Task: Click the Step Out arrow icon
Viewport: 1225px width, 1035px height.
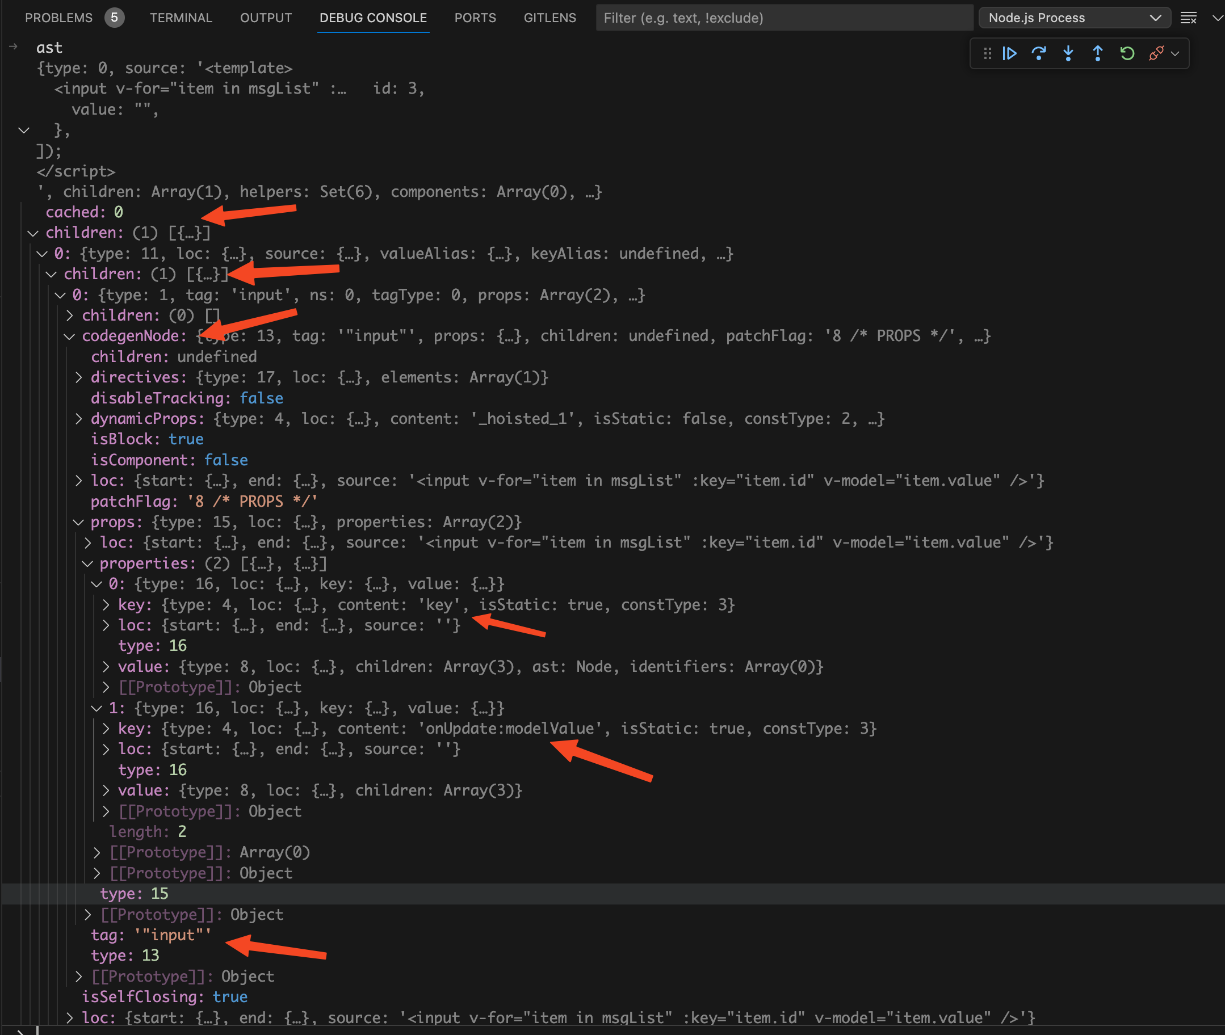Action: (1098, 53)
